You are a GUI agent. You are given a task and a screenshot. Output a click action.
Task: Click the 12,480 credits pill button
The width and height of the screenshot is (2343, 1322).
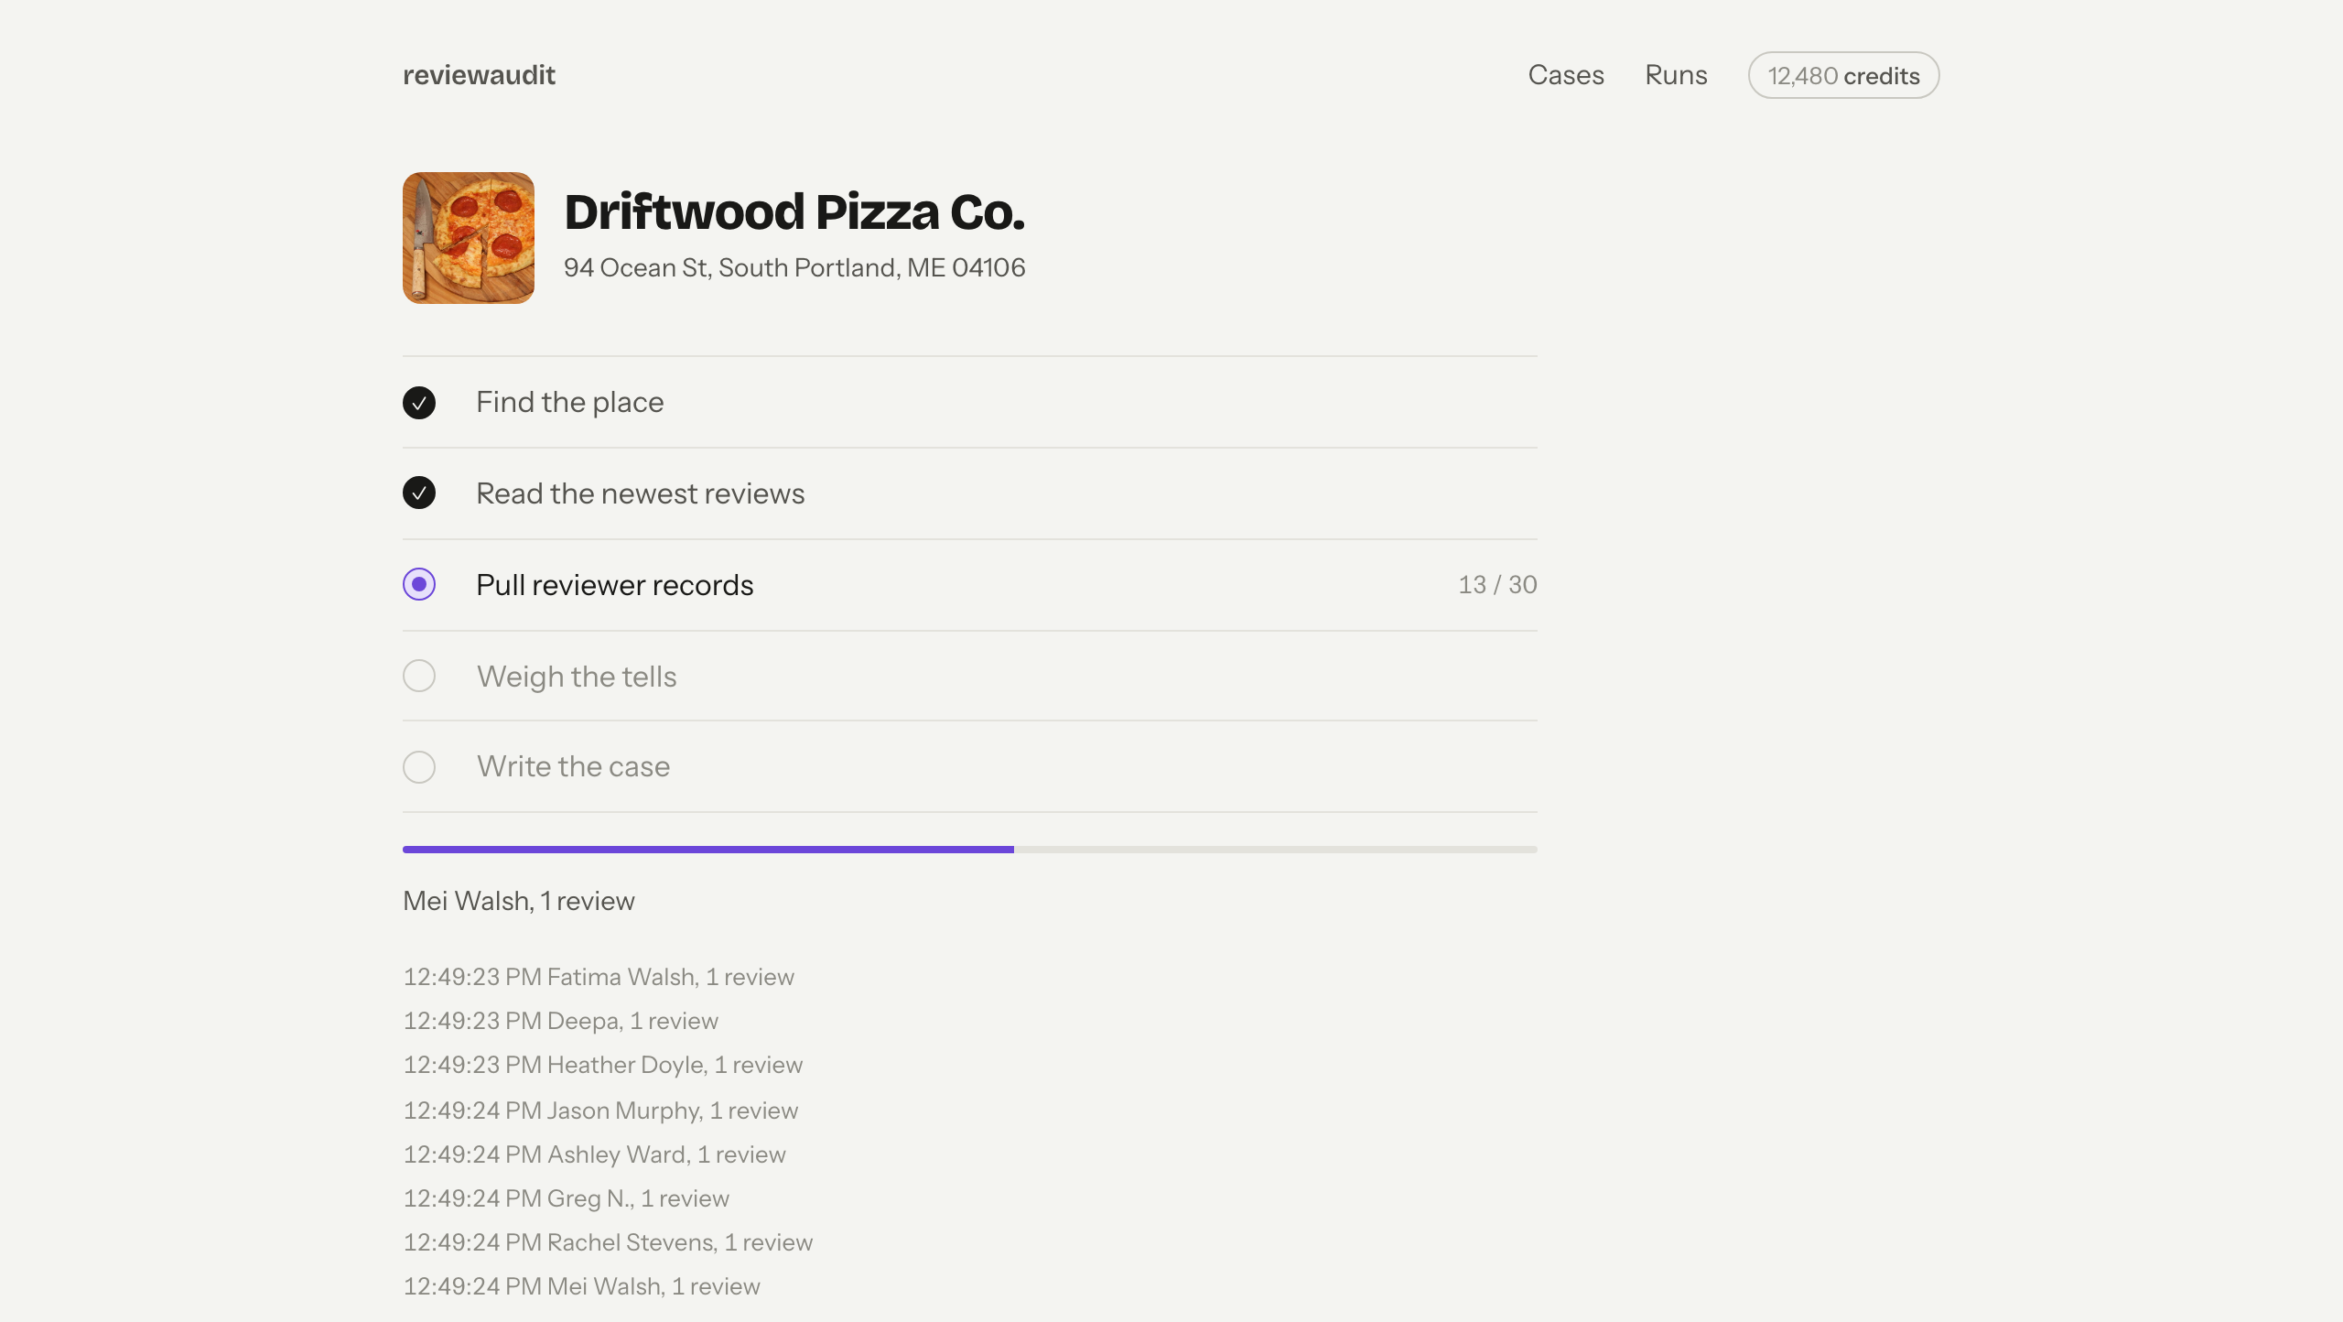(x=1843, y=75)
